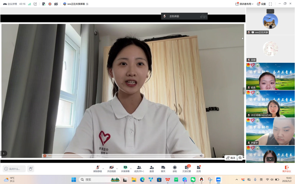The height and width of the screenshot is (184, 295).
Task: Open the chat panel
Action: [163, 169]
